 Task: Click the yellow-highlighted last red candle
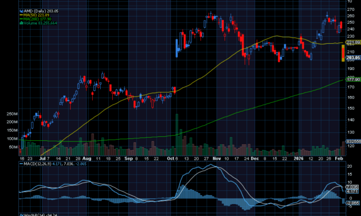(x=343, y=53)
